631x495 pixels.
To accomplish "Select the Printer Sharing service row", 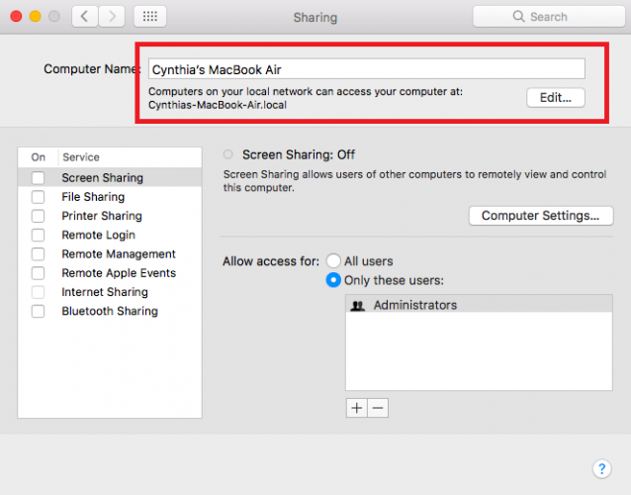I will click(x=110, y=216).
